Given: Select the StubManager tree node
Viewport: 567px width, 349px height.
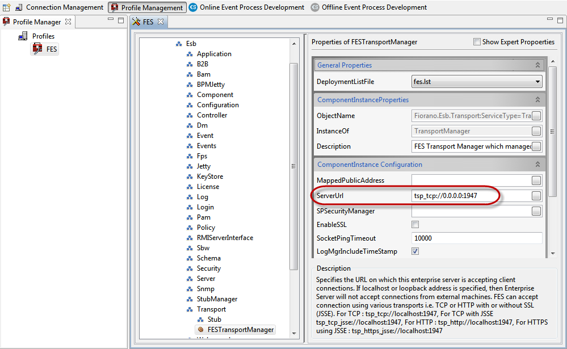Looking at the screenshot, I should tap(217, 299).
